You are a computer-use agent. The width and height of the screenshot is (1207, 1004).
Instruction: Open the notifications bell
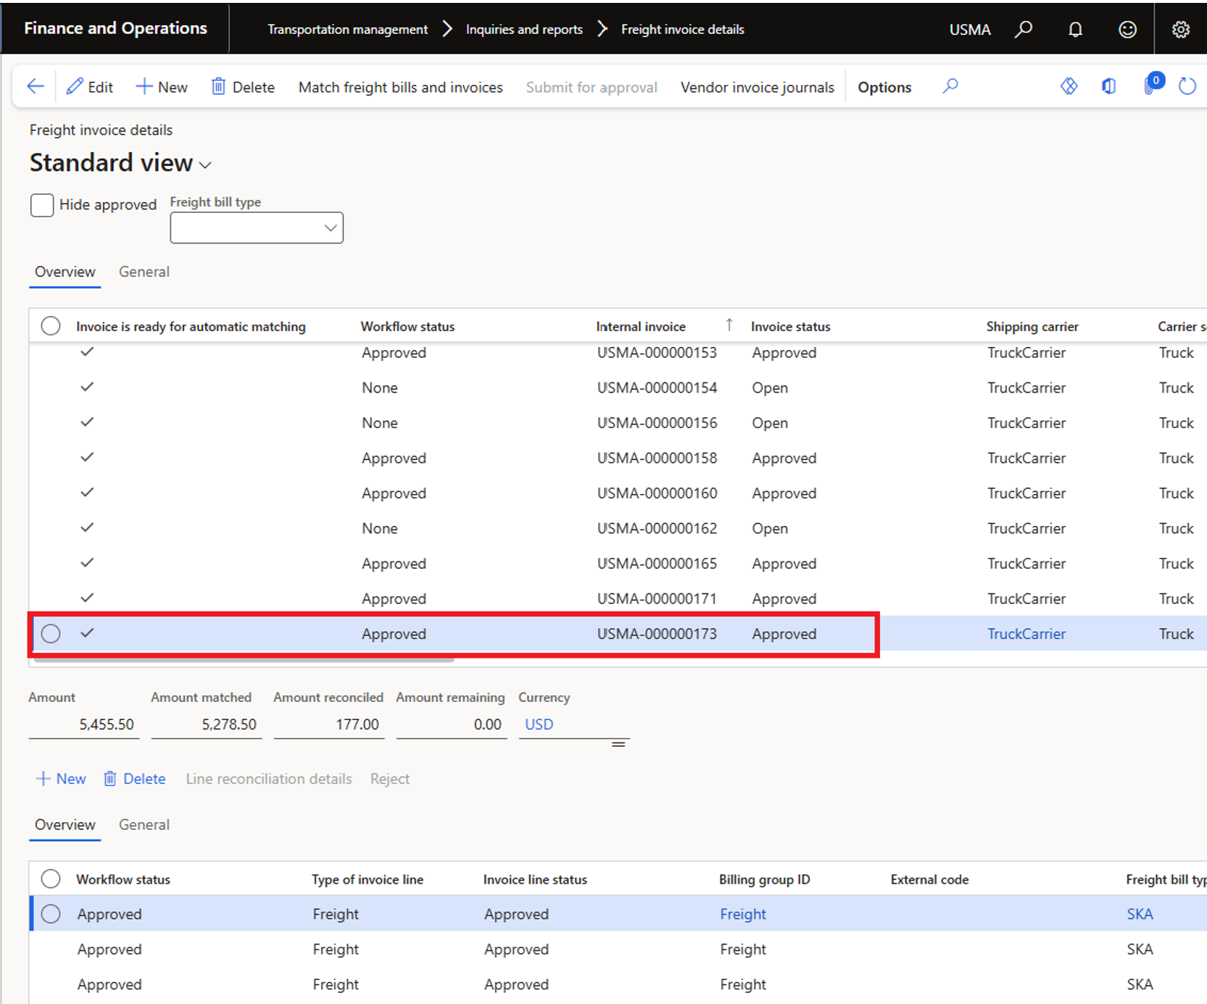point(1075,30)
